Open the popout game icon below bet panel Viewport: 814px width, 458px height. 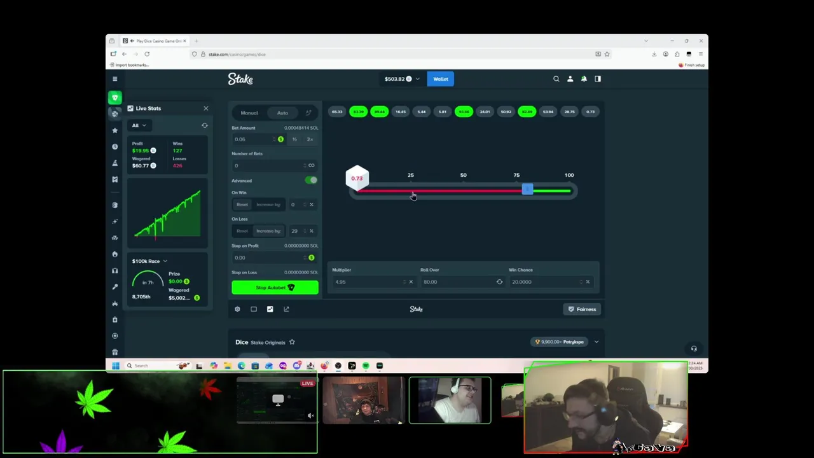(x=286, y=309)
